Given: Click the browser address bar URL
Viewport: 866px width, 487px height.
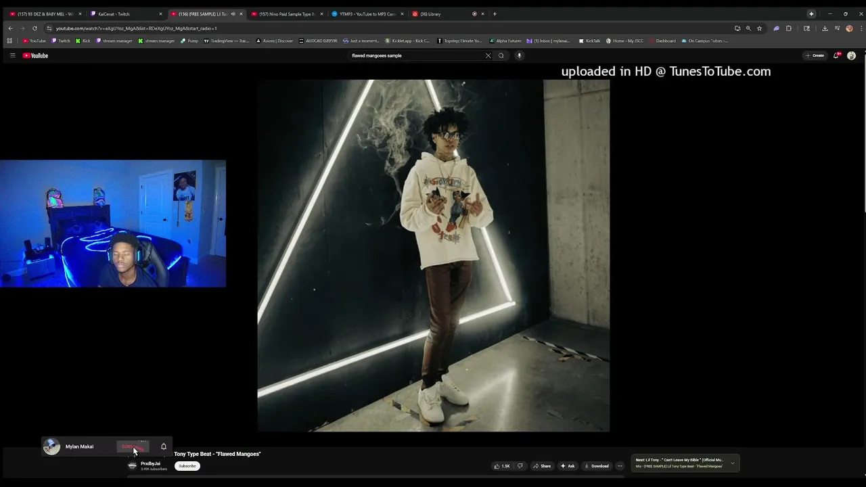Looking at the screenshot, I should 136,28.
